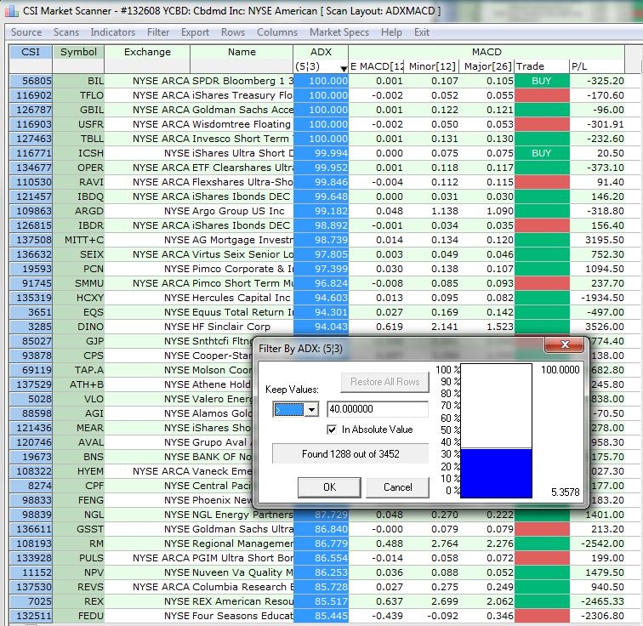643x626 pixels.
Task: Select the BUY trade cell for BIL
Action: coord(540,81)
